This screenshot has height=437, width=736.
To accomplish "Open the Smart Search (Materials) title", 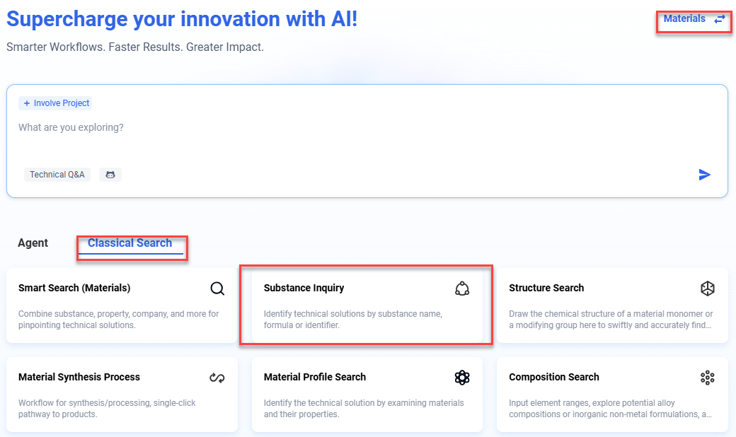I will 74,289.
